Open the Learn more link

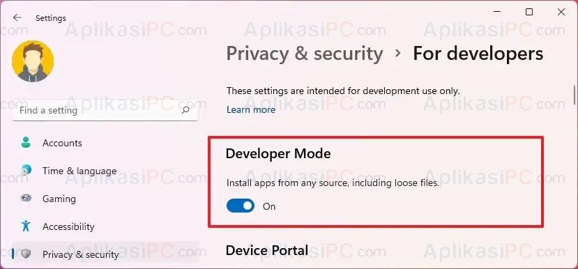point(251,110)
